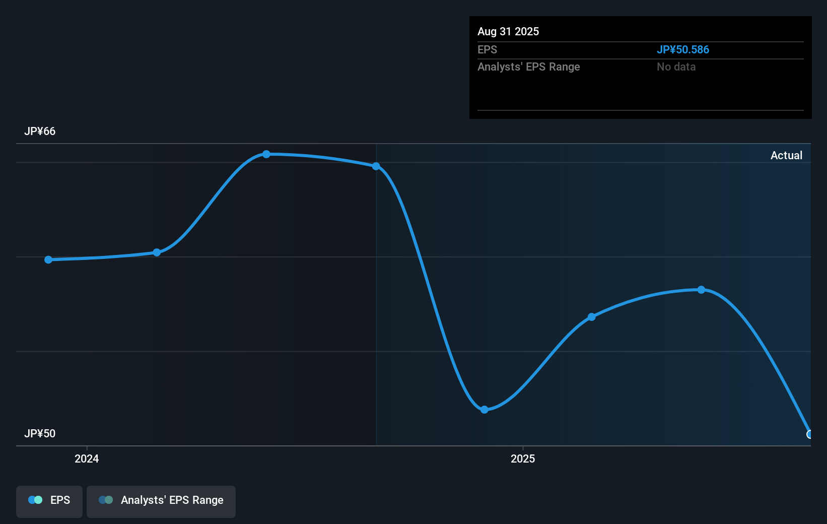This screenshot has height=524, width=827.
Task: Click the lowest EPS data point in 2025
Action: coord(485,410)
